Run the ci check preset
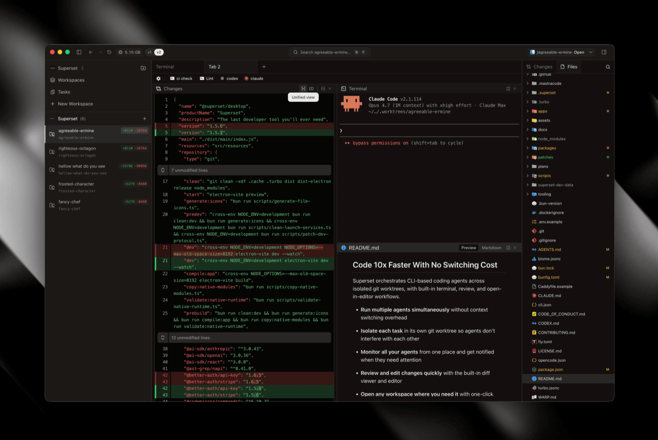This screenshot has width=658, height=440. point(181,79)
